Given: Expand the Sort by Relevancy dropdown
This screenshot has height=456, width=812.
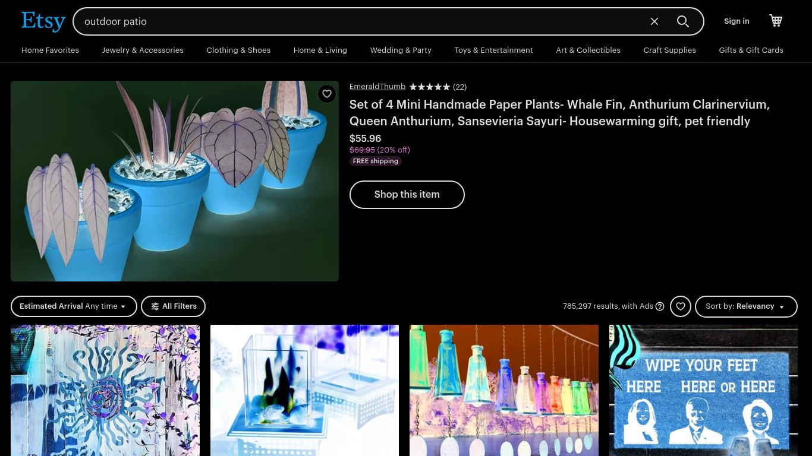Looking at the screenshot, I should point(746,306).
